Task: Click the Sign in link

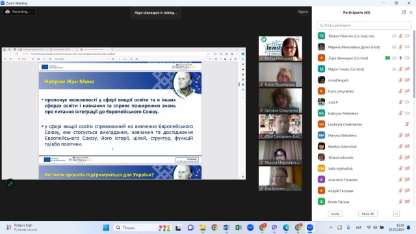Action: (x=303, y=12)
